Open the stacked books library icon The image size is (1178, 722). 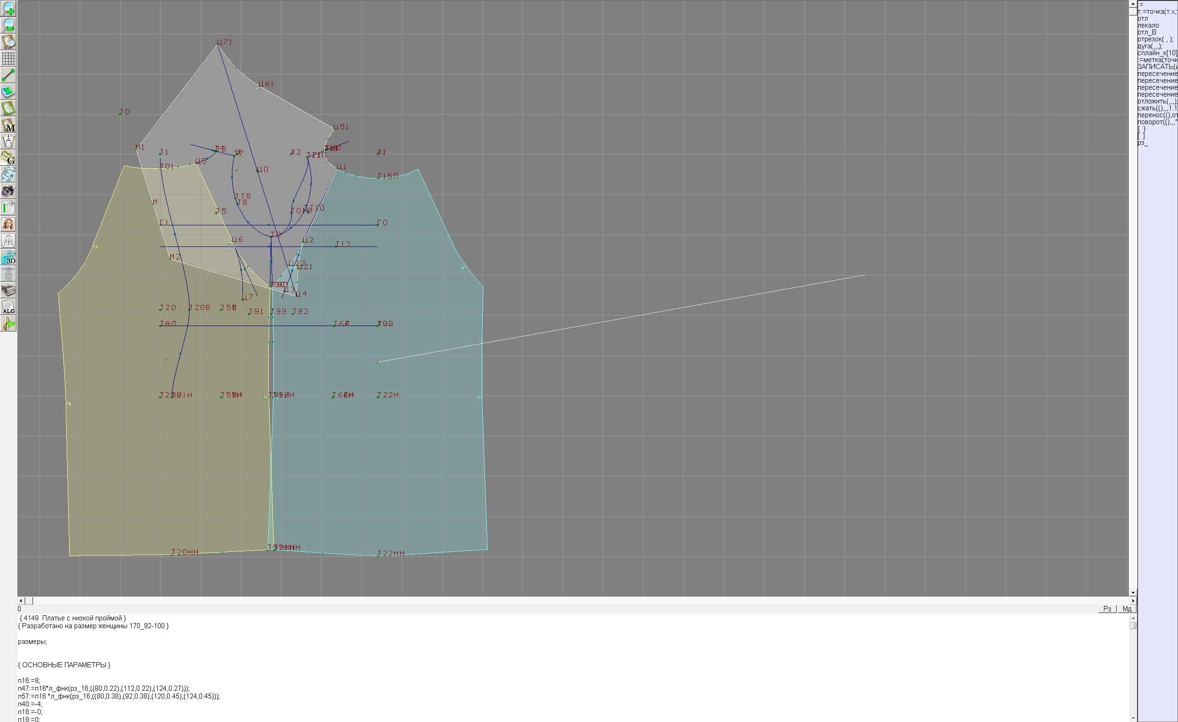(8, 291)
